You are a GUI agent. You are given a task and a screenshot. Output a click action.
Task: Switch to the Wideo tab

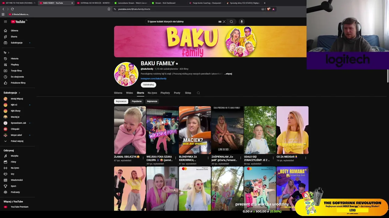[x=129, y=93]
